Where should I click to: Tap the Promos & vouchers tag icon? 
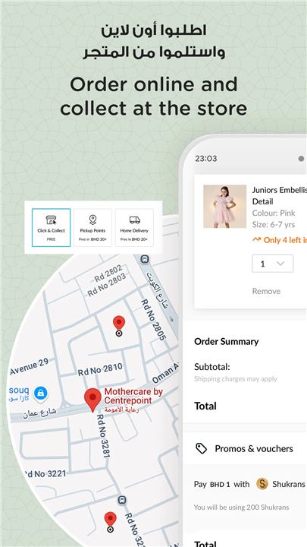pos(201,449)
